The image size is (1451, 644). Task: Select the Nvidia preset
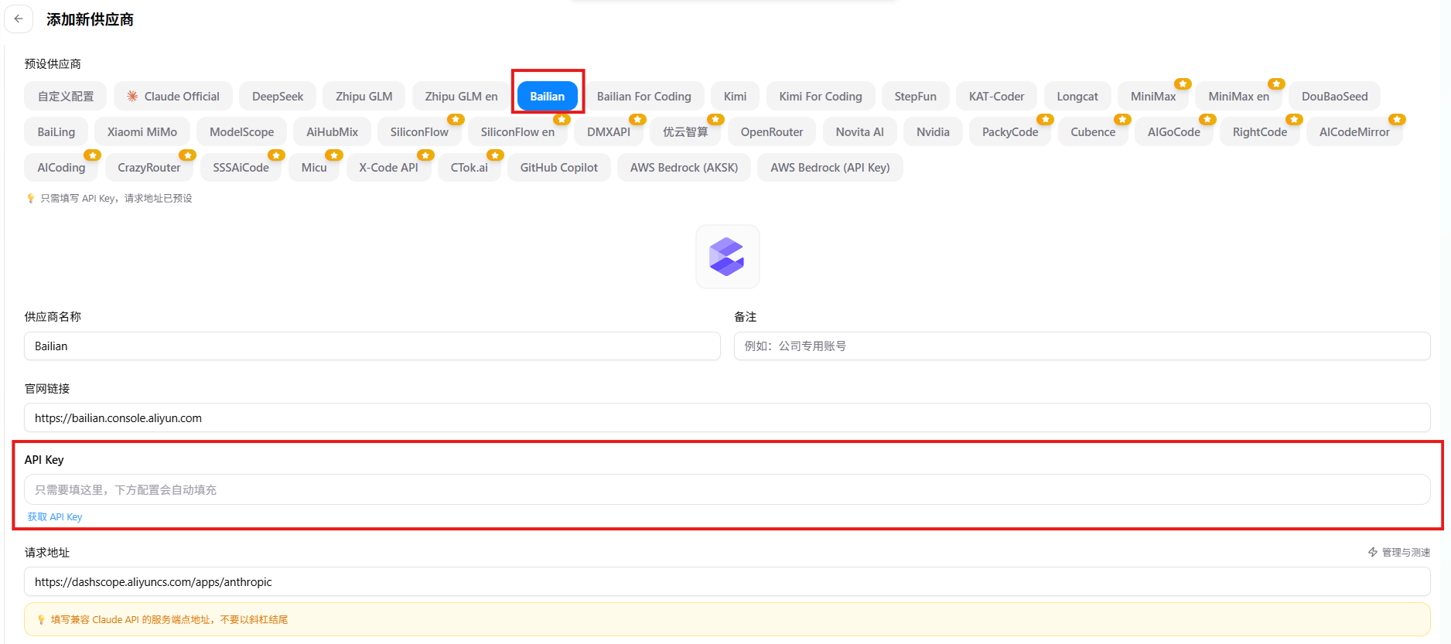[934, 132]
